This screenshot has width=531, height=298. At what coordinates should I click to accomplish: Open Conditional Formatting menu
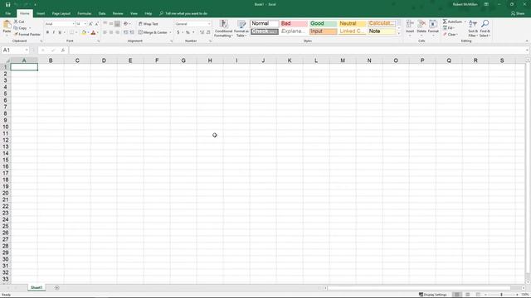tap(223, 28)
